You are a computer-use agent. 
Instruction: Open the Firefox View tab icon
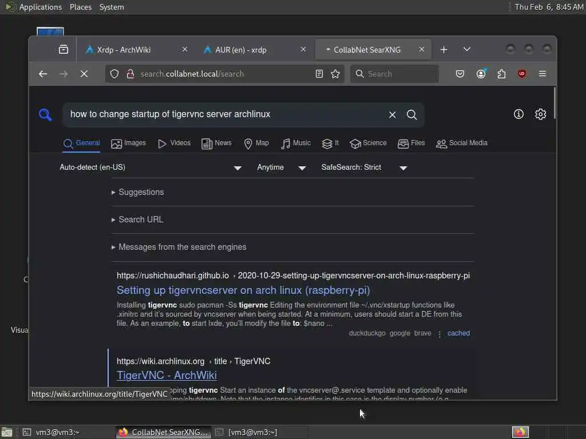[64, 49]
